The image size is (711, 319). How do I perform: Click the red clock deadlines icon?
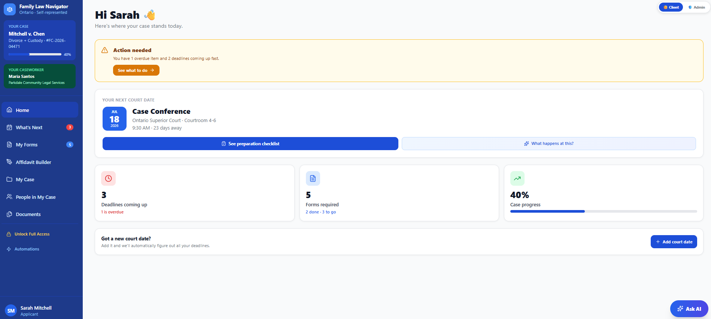(x=108, y=179)
